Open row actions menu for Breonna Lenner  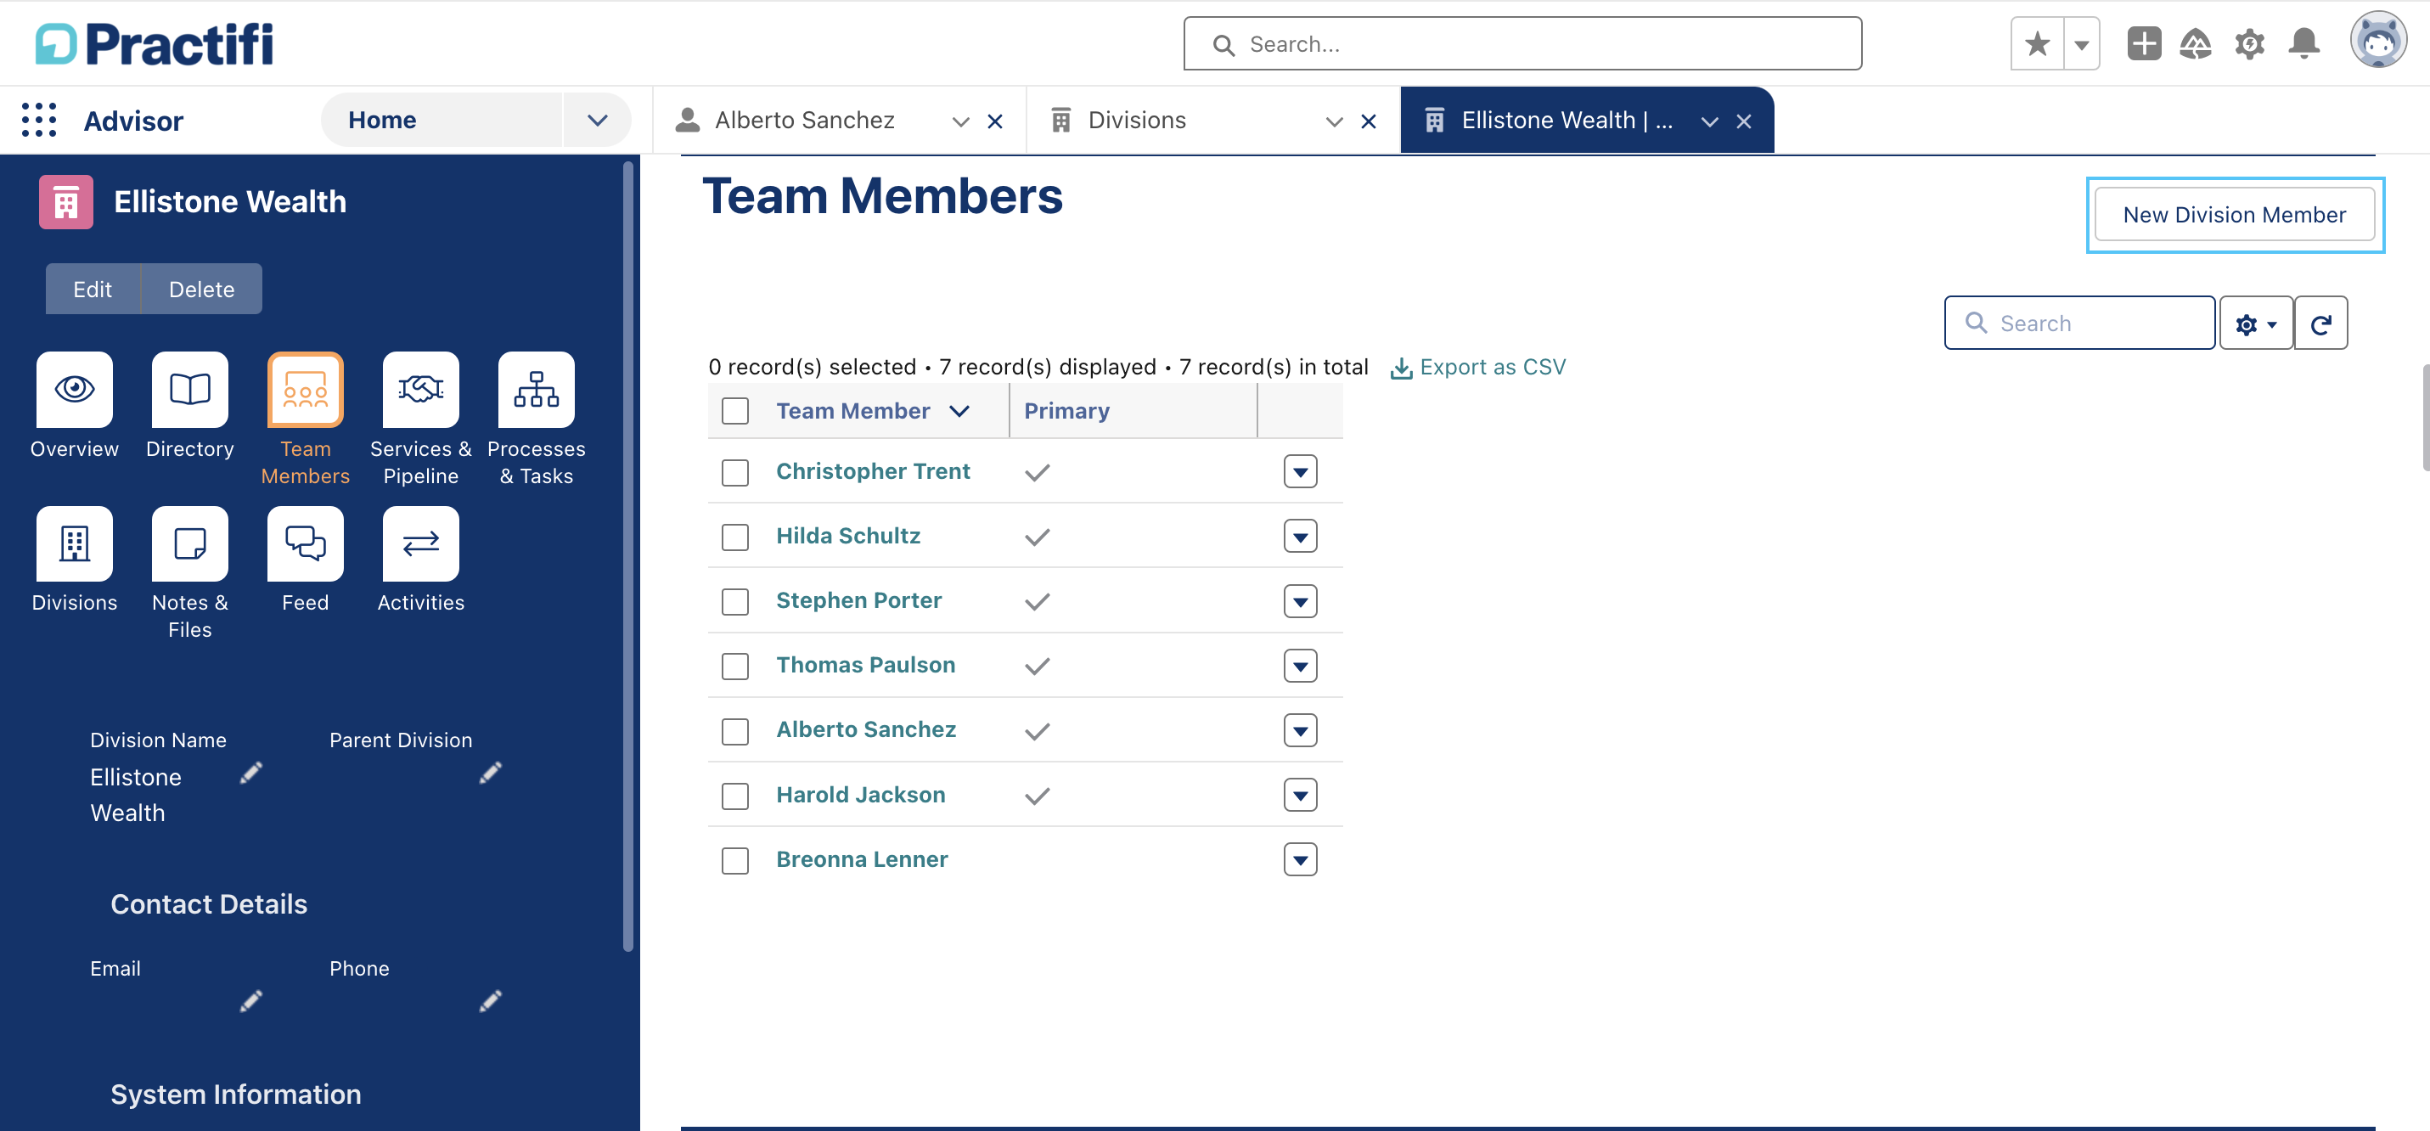point(1300,859)
